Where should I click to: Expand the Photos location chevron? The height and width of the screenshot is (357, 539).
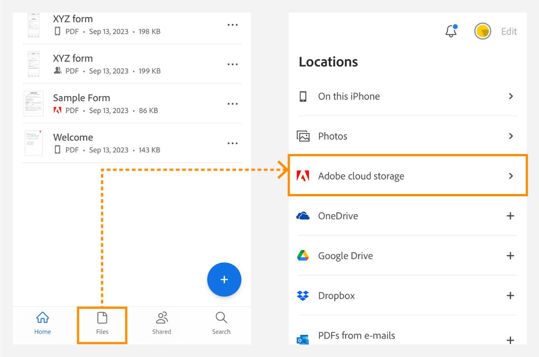511,136
